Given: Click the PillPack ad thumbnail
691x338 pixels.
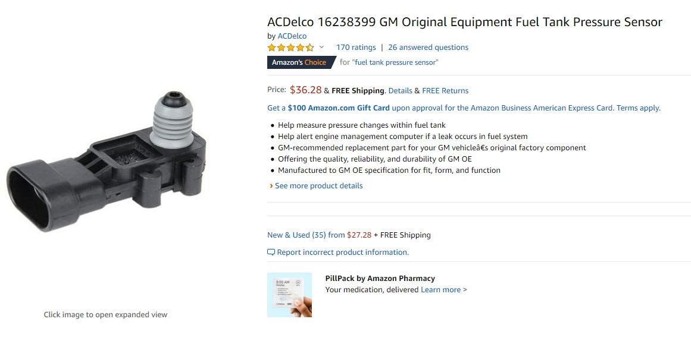Looking at the screenshot, I should 289,295.
